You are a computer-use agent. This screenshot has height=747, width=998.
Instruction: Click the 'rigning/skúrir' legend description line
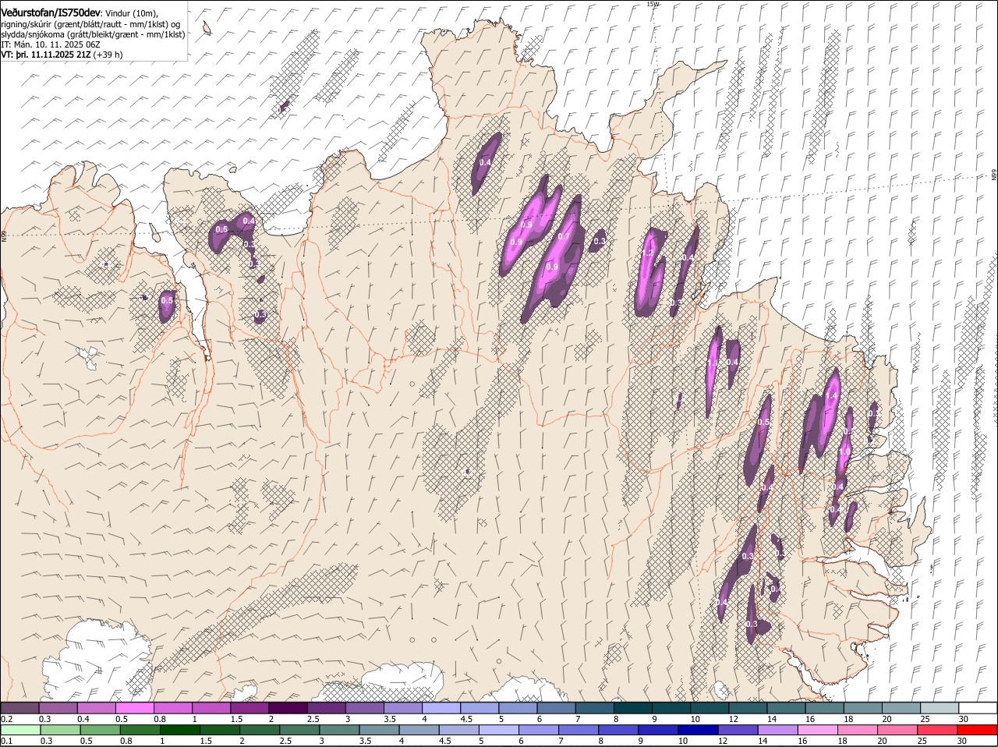(x=90, y=23)
